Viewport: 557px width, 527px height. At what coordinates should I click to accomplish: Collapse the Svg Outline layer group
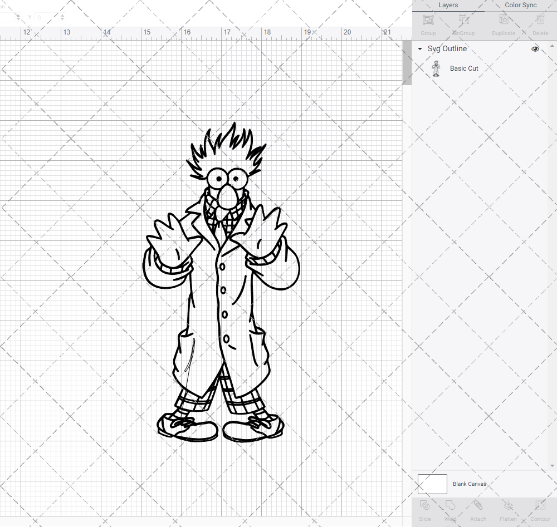coord(419,49)
